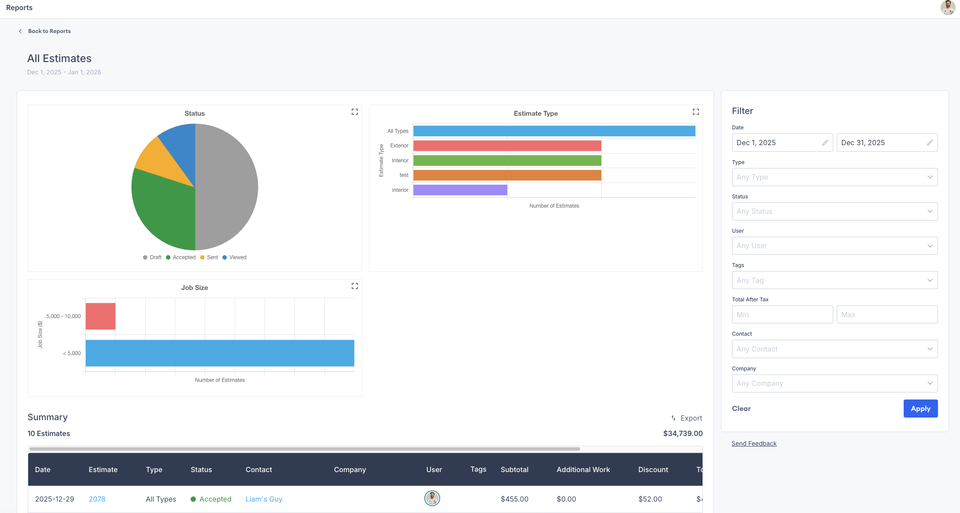Click the Date column header
The width and height of the screenshot is (960, 513).
(x=43, y=469)
